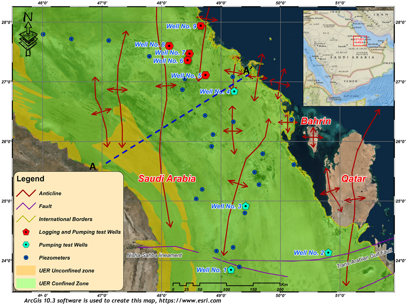Click the red STUDY AREA box on inset map
Screen dimensions: 406x304
[x=360, y=41]
